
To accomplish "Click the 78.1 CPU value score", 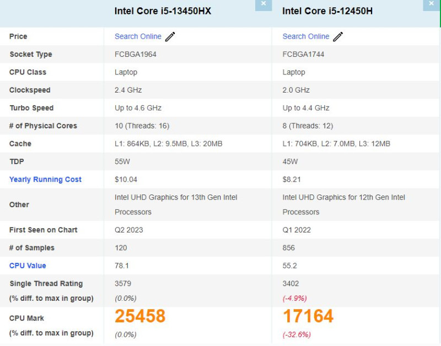I will tap(121, 266).
